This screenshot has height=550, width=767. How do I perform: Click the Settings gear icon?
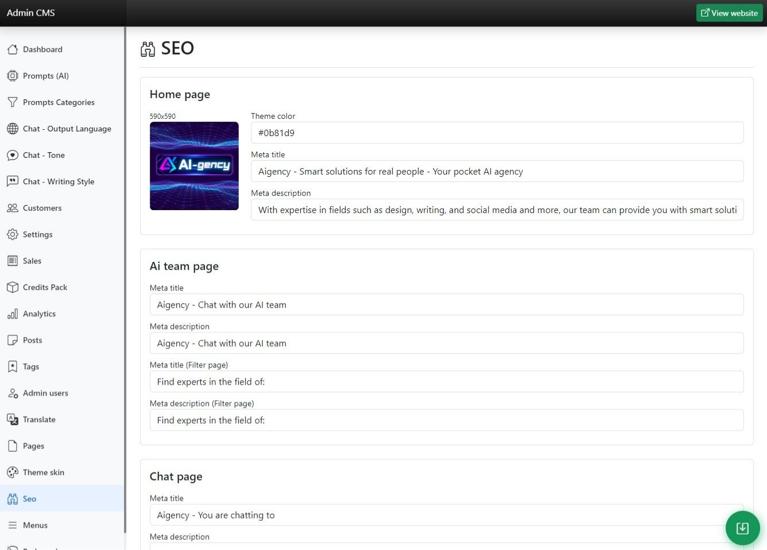pyautogui.click(x=13, y=234)
